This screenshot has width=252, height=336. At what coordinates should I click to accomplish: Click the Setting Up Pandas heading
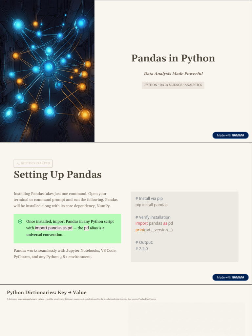[x=58, y=175]
